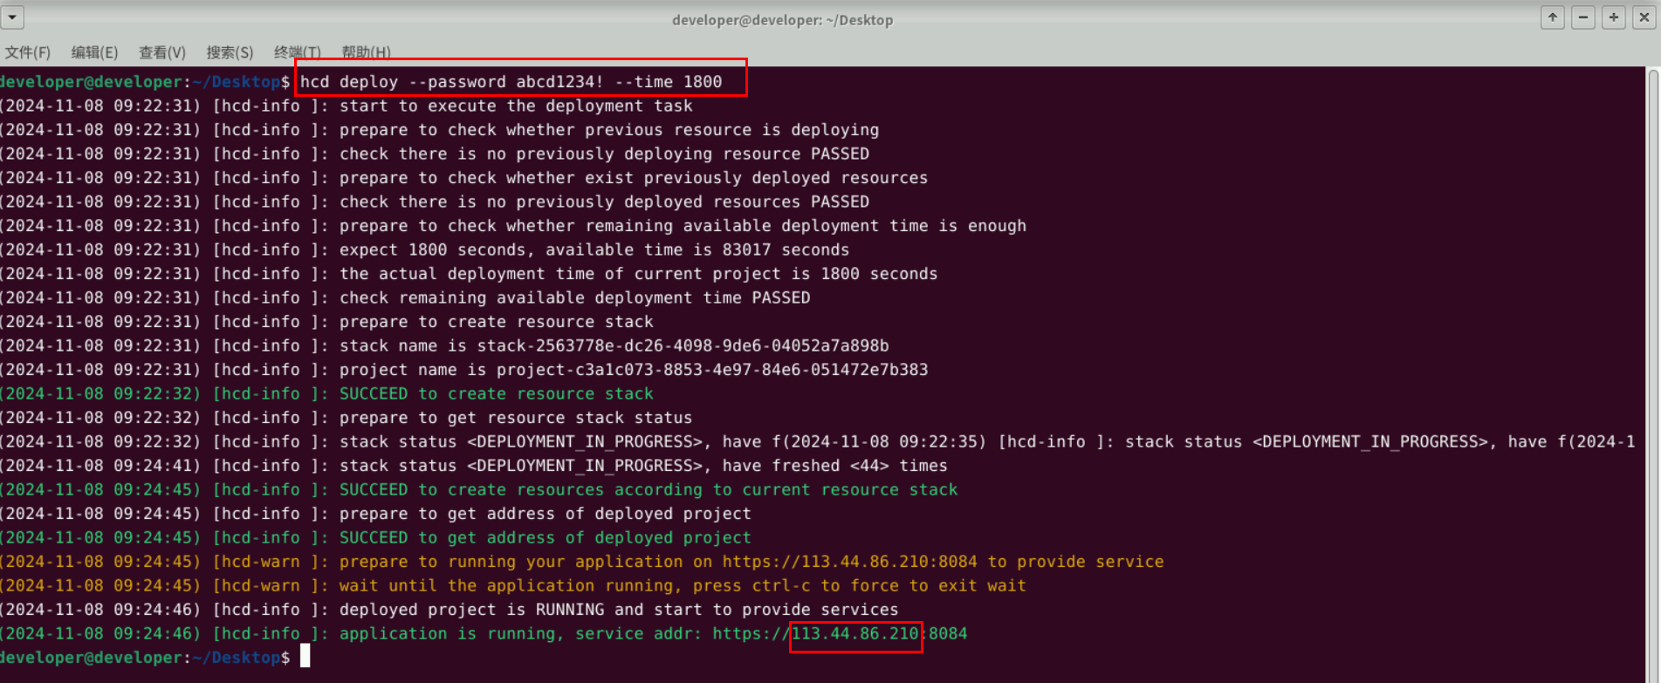
Task: Click the green SUCCEED to create resource stack line
Action: click(496, 394)
